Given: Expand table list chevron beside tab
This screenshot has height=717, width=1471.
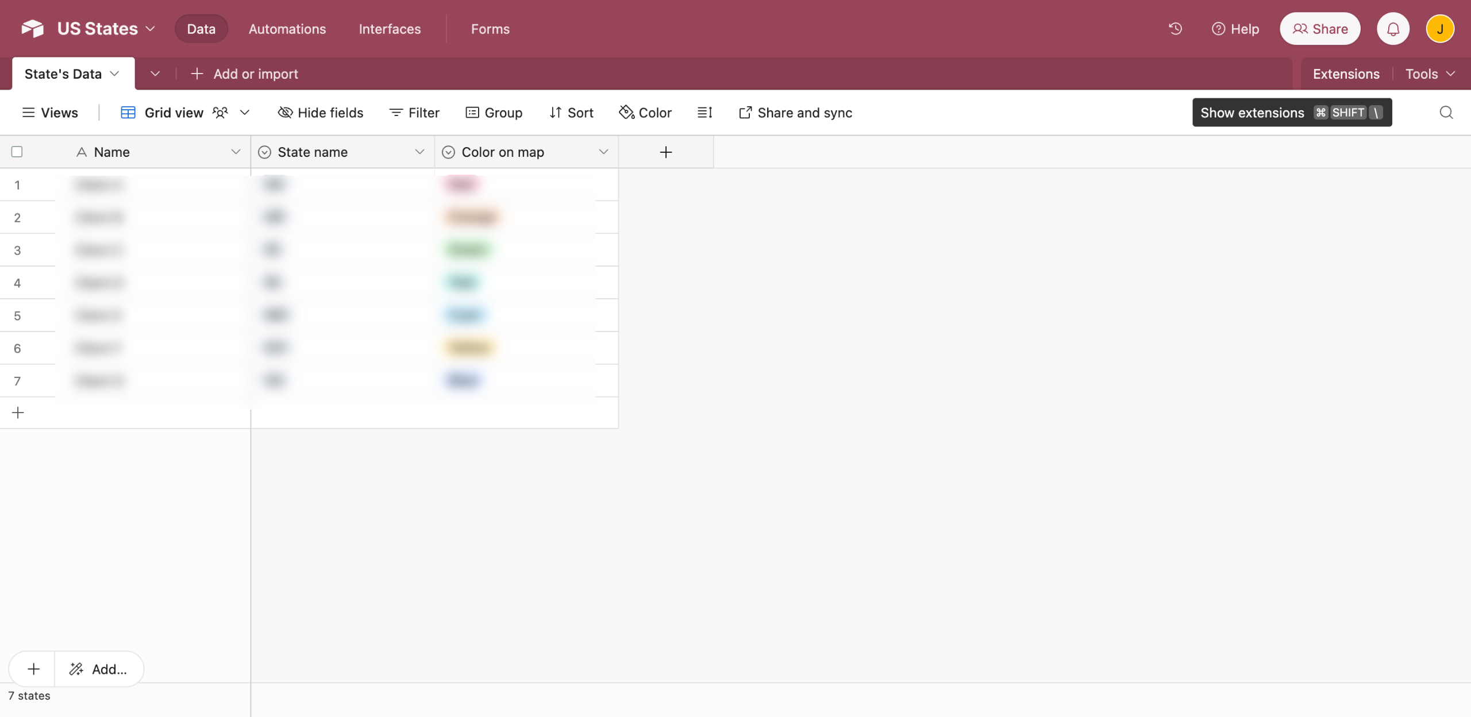Looking at the screenshot, I should click(x=155, y=74).
